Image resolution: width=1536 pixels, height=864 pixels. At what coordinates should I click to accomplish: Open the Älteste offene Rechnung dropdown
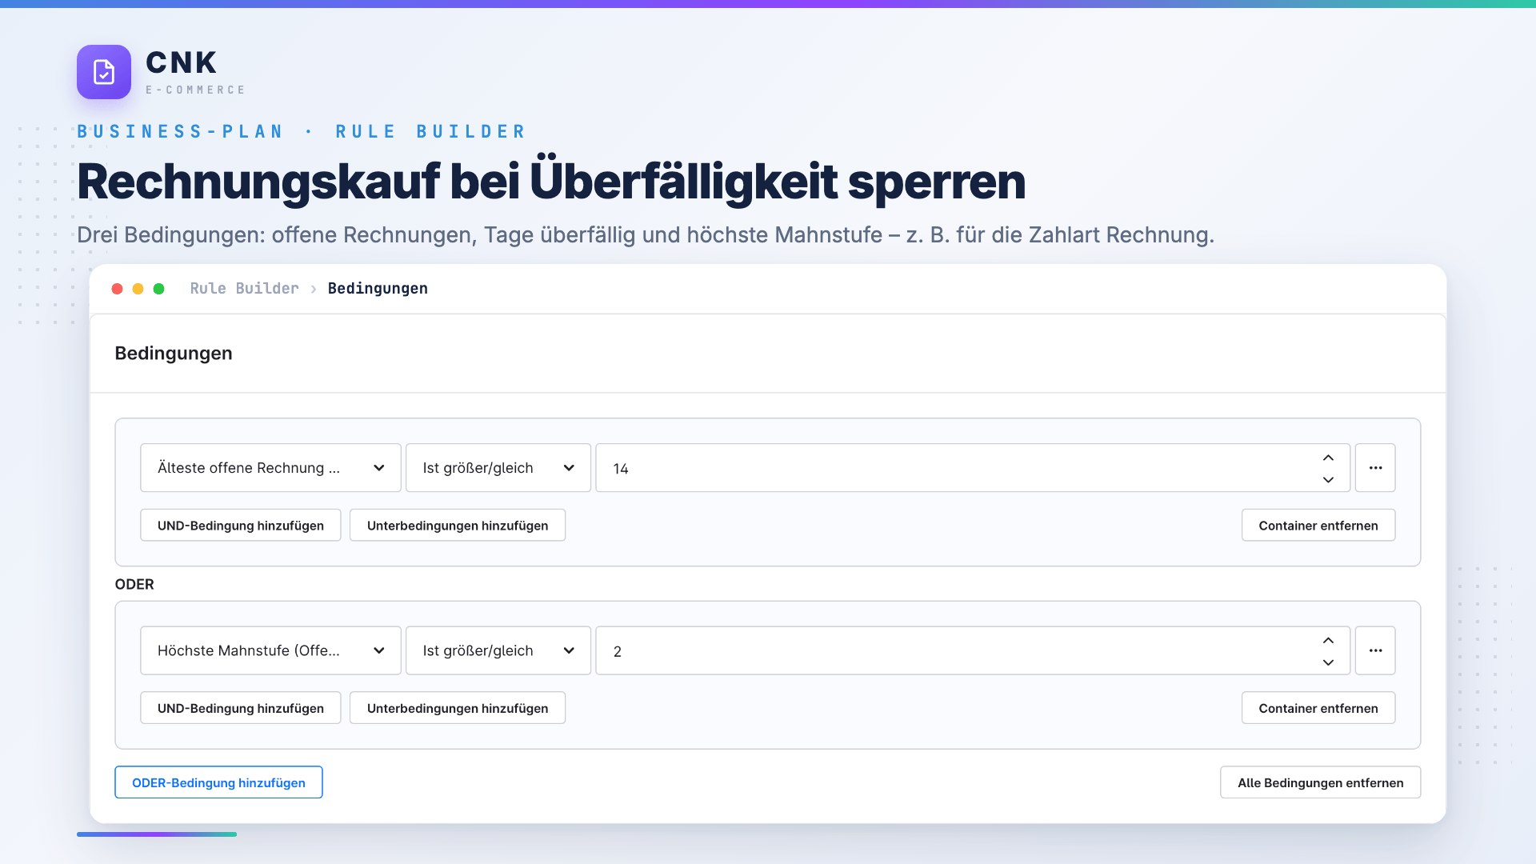[x=270, y=468]
